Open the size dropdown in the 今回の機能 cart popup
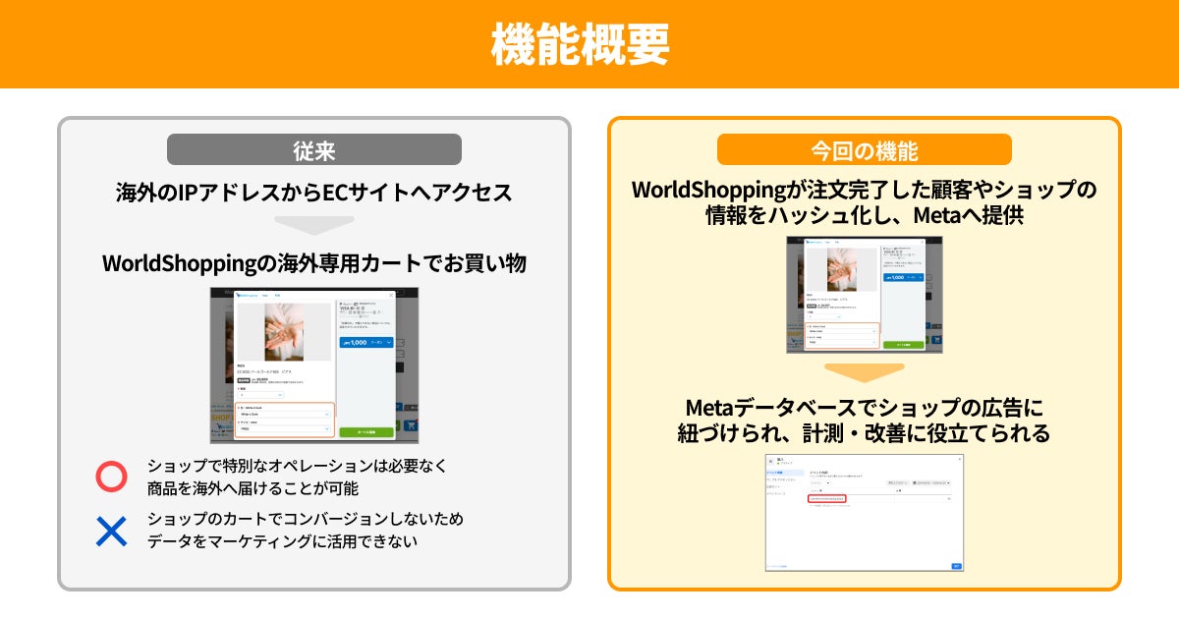The height and width of the screenshot is (619, 1179). pyautogui.click(x=843, y=342)
